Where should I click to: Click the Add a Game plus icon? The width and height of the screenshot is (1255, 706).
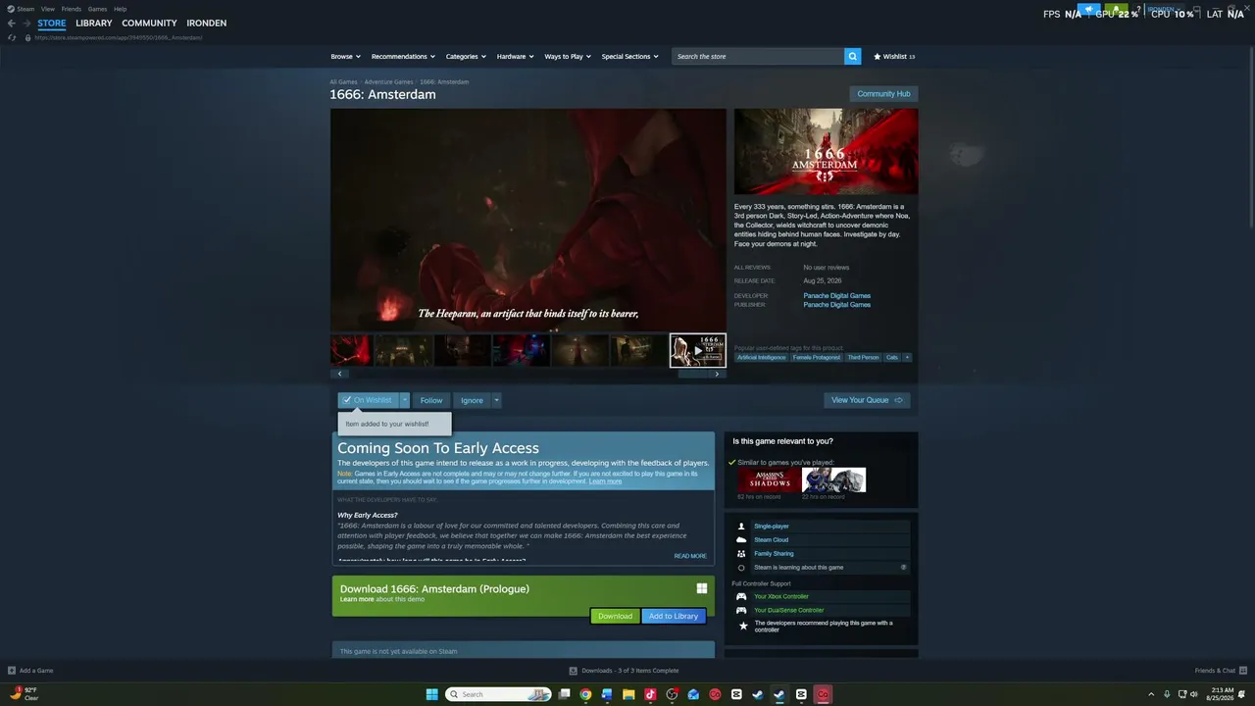tap(12, 671)
